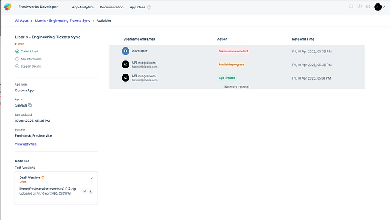390x220 pixels.
Task: Collapse the Draft Version card
Action: tap(92, 178)
